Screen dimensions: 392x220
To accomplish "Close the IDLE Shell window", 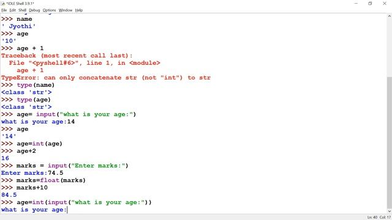I will pos(385,4).
